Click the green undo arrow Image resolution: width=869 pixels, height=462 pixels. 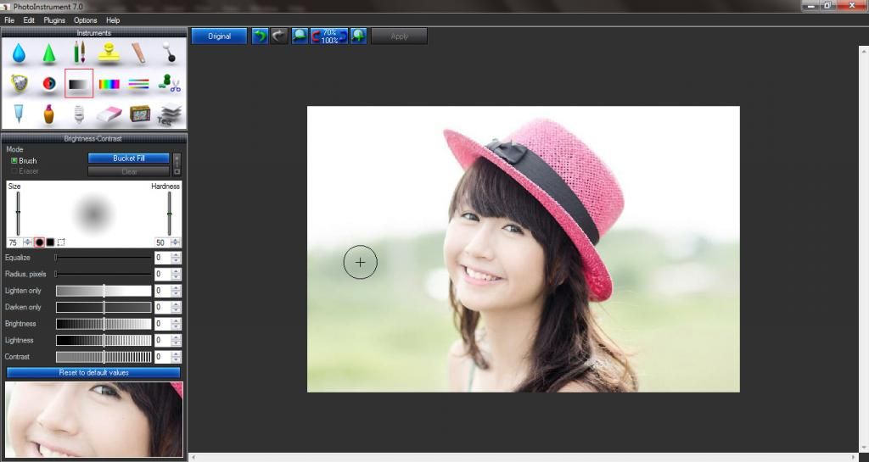[260, 36]
